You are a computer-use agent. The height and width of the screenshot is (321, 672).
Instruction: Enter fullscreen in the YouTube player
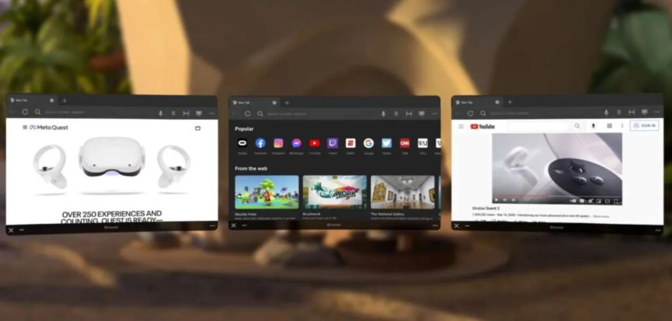(616, 201)
